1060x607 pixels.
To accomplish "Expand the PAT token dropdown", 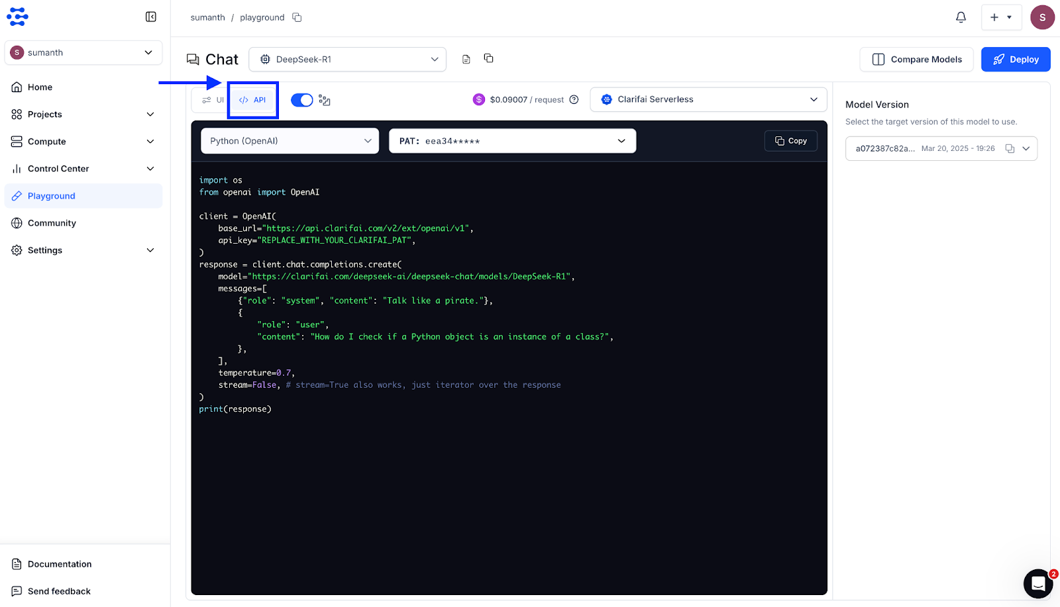I will coord(512,141).
